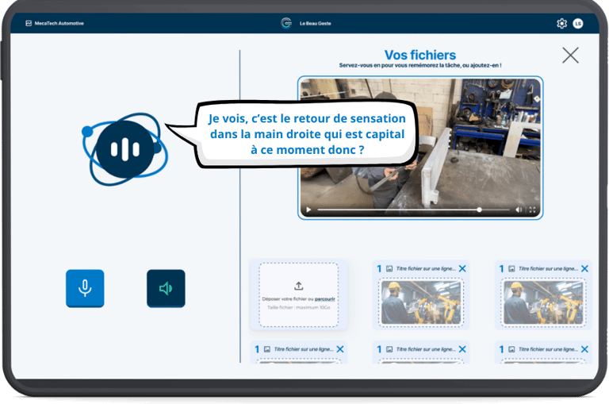609x404 pixels.
Task: Click image icon on second-row left card
Action: 267,349
